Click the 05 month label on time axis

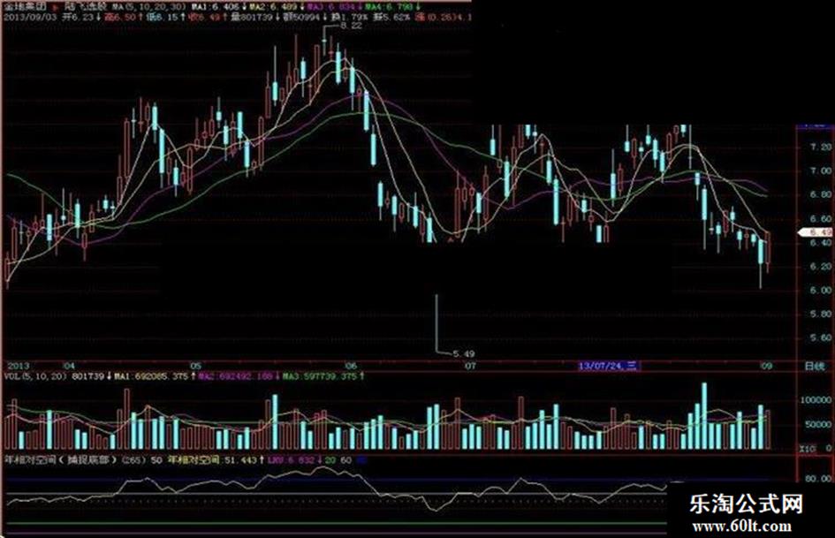coord(196,367)
